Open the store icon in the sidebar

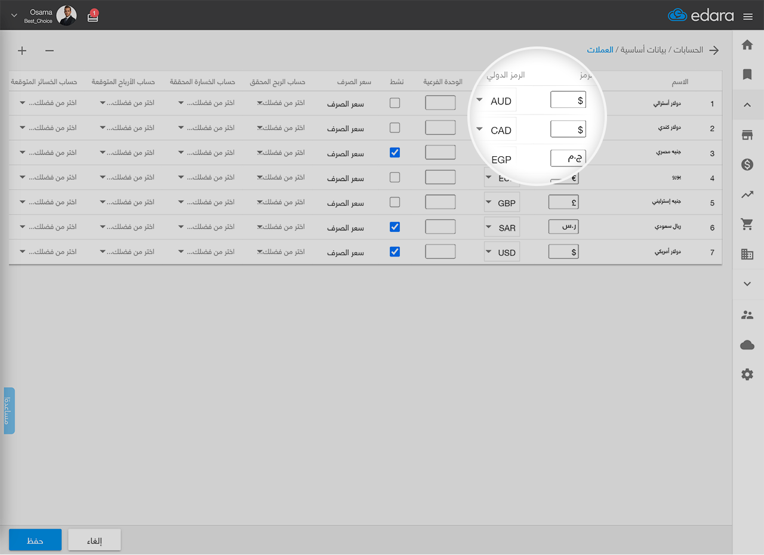pyautogui.click(x=747, y=135)
